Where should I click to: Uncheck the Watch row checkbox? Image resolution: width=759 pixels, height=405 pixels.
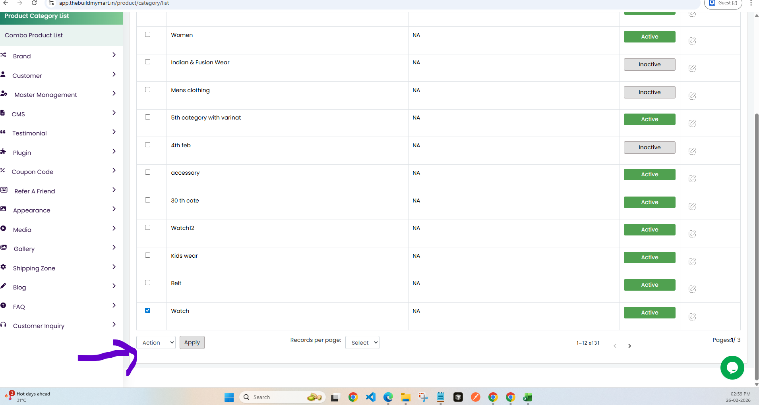(x=147, y=310)
